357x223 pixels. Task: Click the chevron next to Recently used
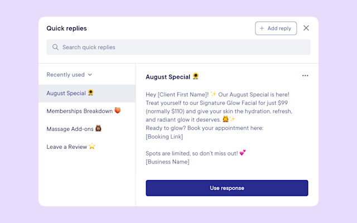(x=90, y=75)
